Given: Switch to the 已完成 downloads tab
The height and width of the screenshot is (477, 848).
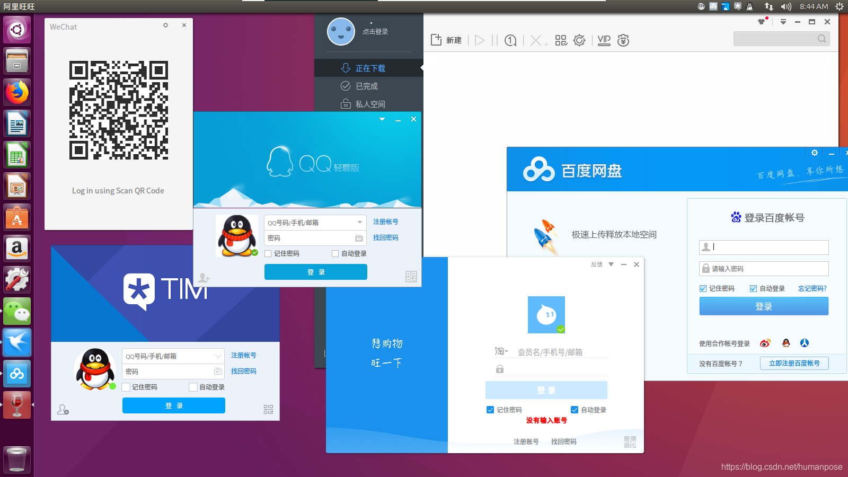Looking at the screenshot, I should click(x=366, y=86).
